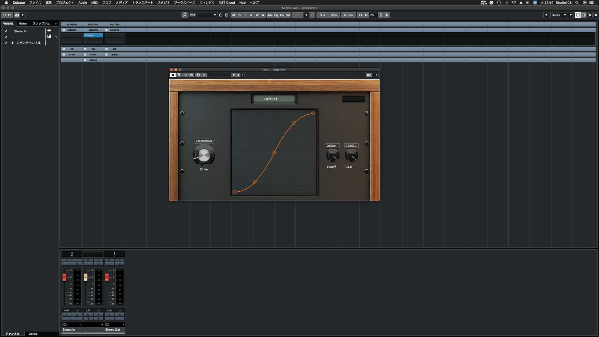599x337 pixels.
Task: Click the Gain knob
Action: click(351, 155)
